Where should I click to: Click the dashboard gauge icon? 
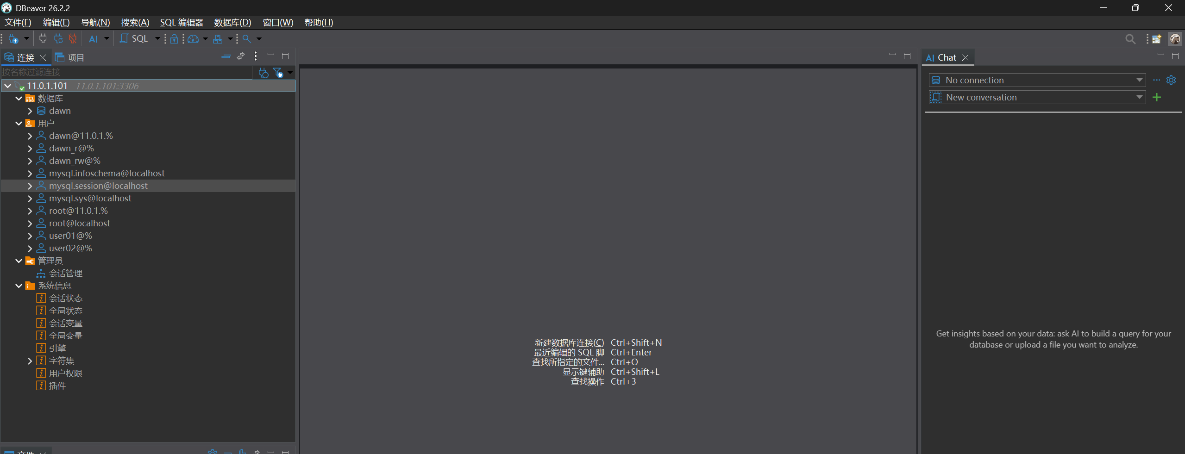tap(194, 39)
